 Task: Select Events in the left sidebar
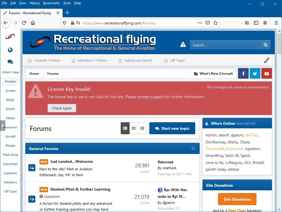tap(10, 109)
